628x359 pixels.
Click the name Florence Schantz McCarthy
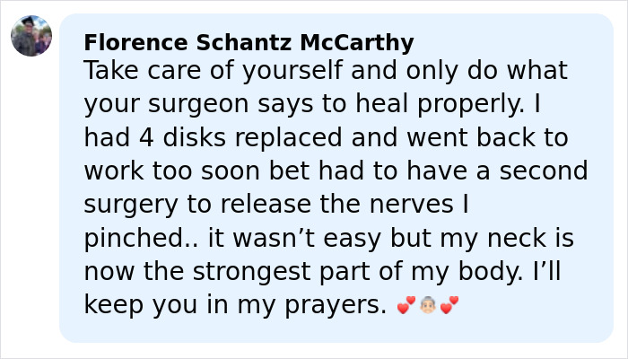click(249, 43)
